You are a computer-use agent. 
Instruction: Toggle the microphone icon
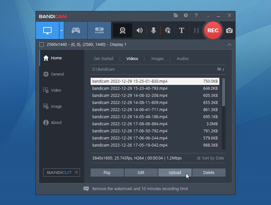point(154,31)
